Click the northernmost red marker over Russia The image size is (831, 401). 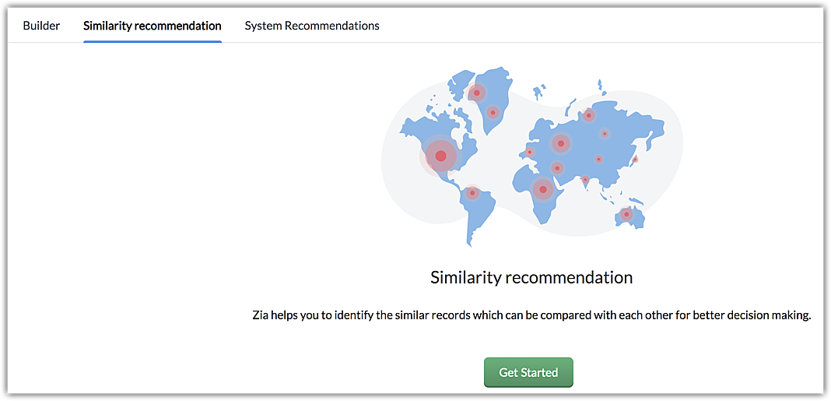pyautogui.click(x=589, y=116)
